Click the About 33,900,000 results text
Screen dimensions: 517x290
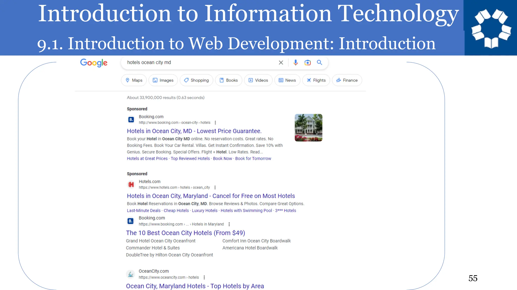166,98
